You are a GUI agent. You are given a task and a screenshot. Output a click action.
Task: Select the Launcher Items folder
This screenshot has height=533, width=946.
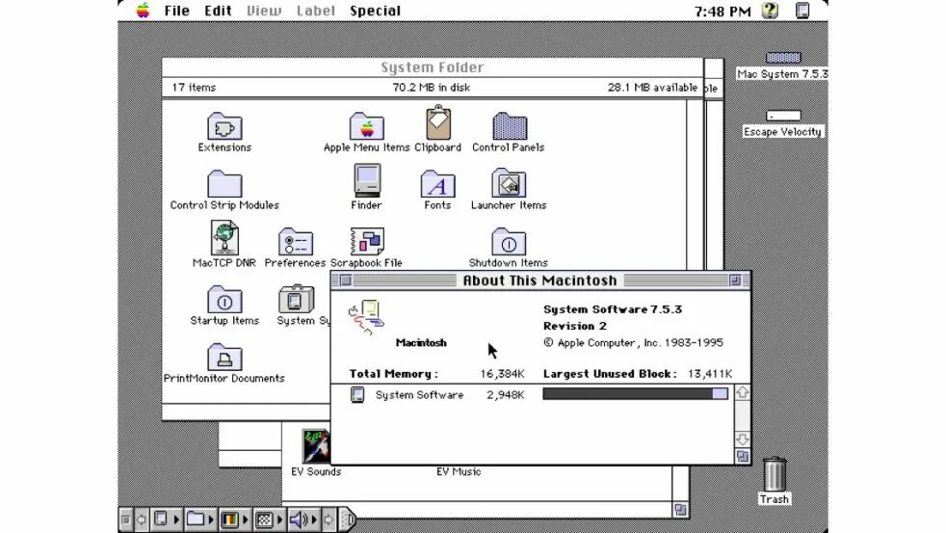509,182
